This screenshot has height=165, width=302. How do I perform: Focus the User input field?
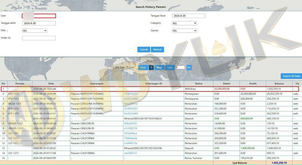tap(39, 16)
